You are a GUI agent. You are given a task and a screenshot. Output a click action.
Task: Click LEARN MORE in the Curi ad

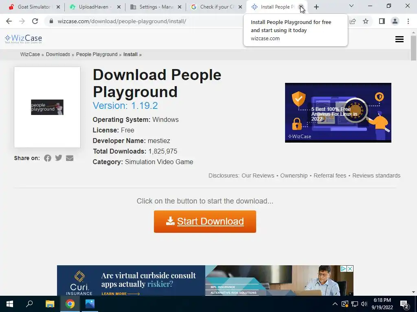click(x=121, y=293)
